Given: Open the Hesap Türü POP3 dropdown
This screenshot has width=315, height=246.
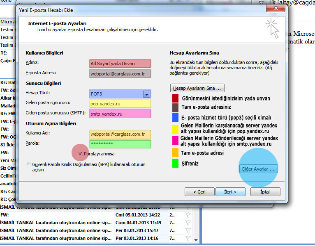Looking at the screenshot, I should point(146,94).
